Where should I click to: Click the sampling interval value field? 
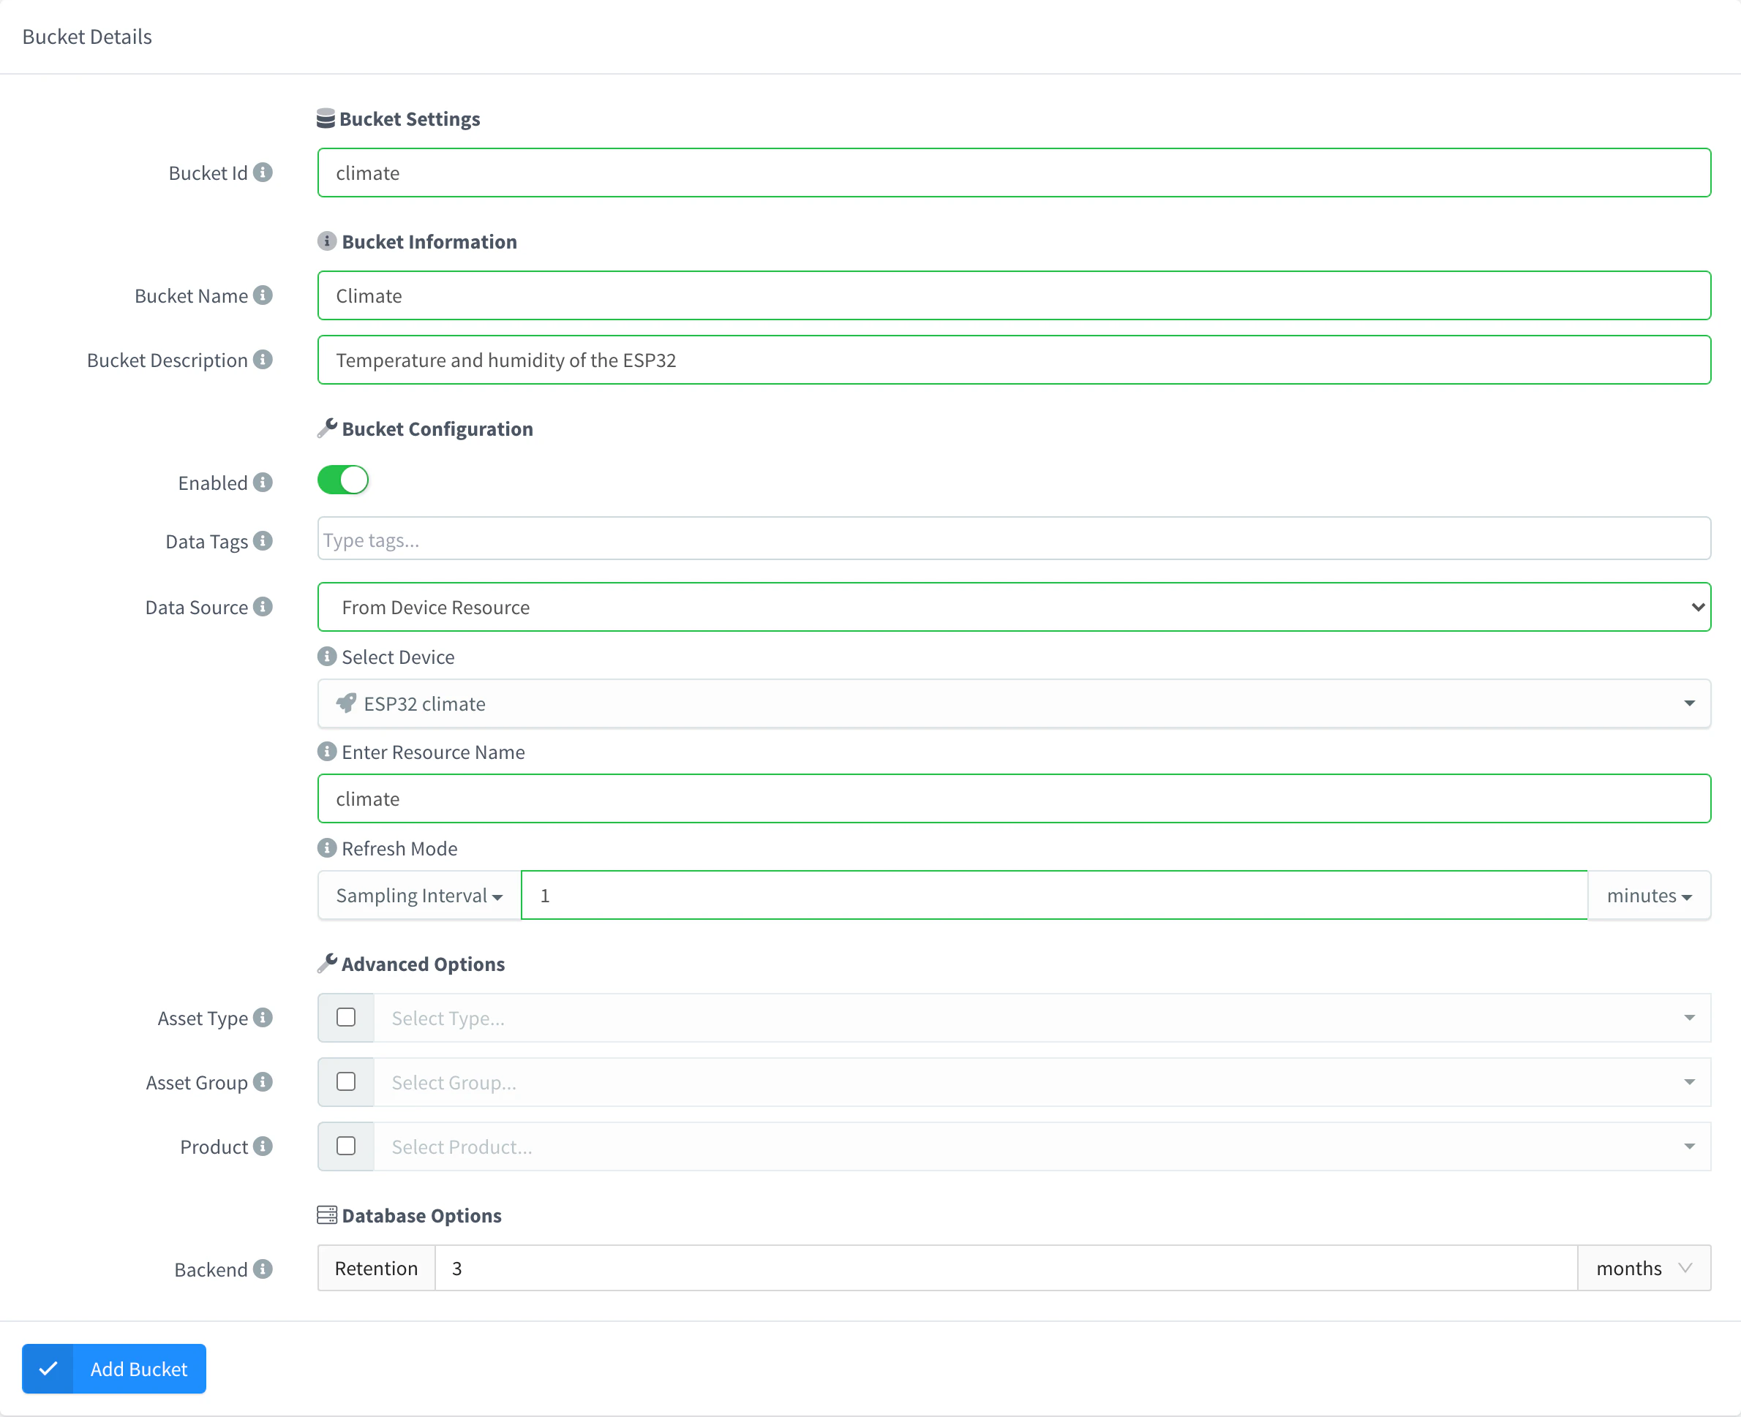click(1054, 896)
